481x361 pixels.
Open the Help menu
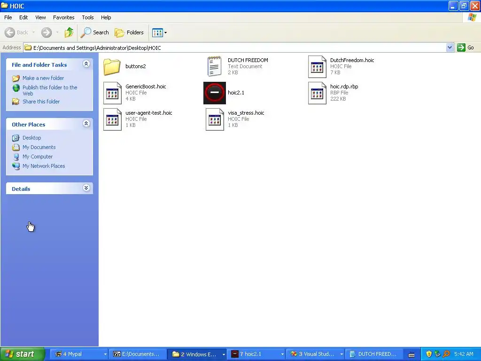[106, 17]
